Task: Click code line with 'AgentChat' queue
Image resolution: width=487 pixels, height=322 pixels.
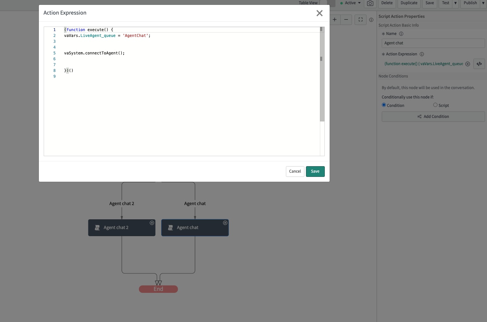Action: point(107,36)
